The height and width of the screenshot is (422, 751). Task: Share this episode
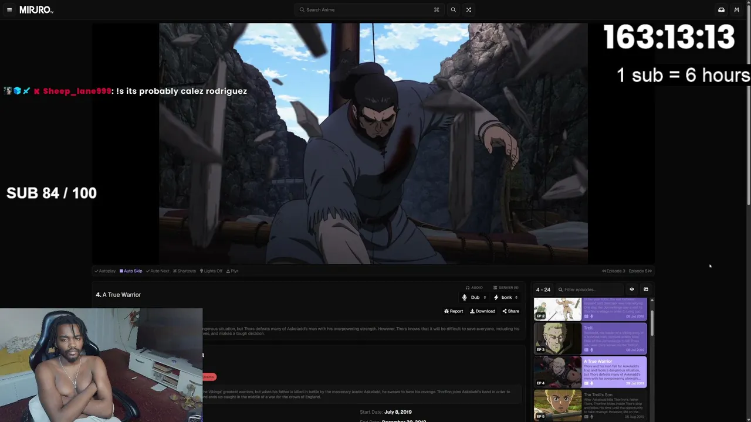(510, 311)
